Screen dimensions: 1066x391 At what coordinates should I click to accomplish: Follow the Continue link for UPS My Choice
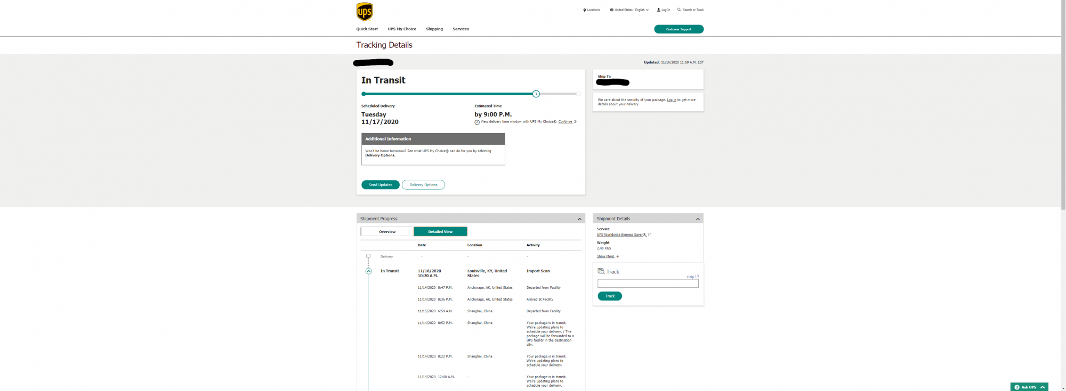point(567,122)
